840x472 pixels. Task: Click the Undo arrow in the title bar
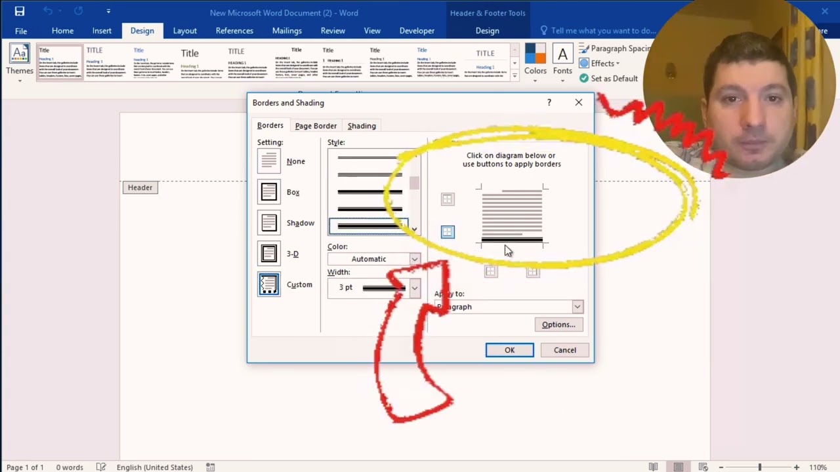click(x=48, y=11)
